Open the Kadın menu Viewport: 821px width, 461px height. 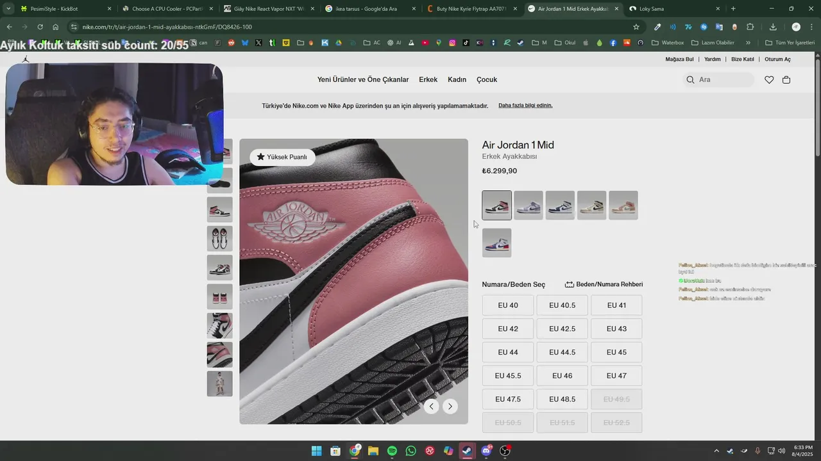pyautogui.click(x=457, y=79)
